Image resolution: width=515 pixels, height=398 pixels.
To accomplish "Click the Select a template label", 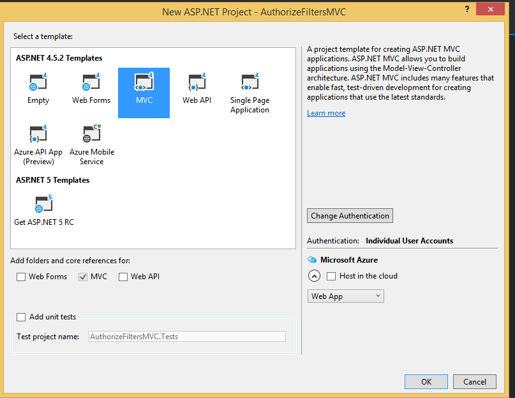I will point(43,36).
